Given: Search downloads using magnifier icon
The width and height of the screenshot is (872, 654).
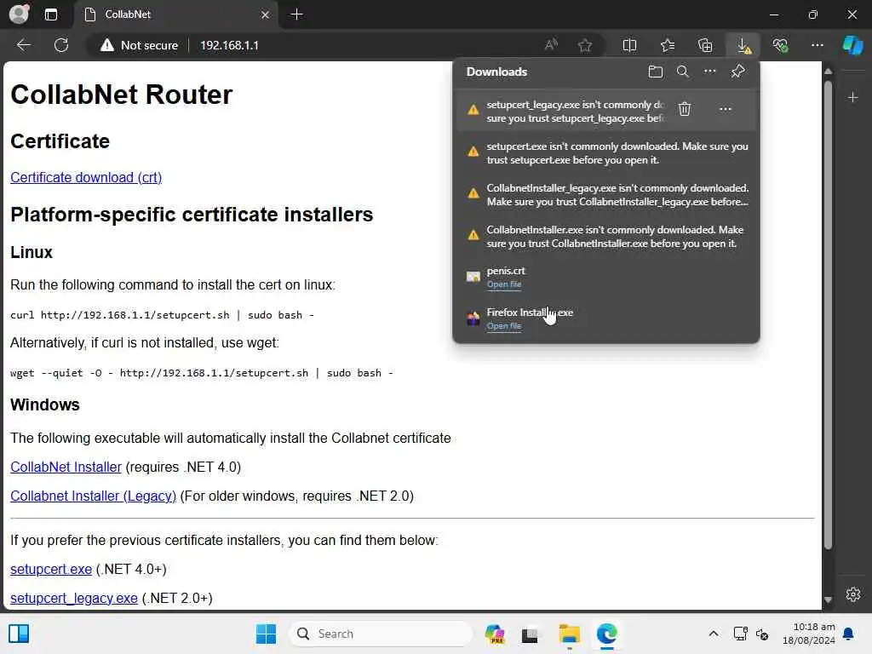Looking at the screenshot, I should coord(682,72).
